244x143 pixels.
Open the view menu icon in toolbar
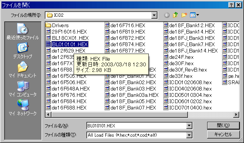tap(195, 15)
